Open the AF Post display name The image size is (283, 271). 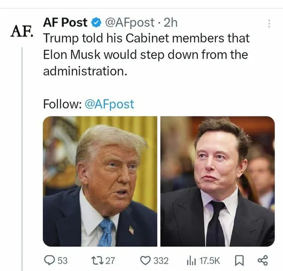pyautogui.click(x=65, y=22)
